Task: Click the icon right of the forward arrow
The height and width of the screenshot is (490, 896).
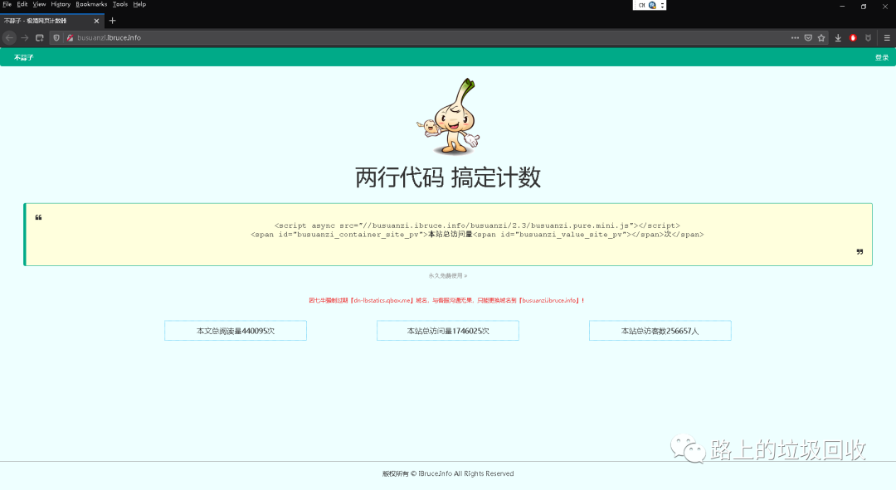Action: click(x=40, y=37)
